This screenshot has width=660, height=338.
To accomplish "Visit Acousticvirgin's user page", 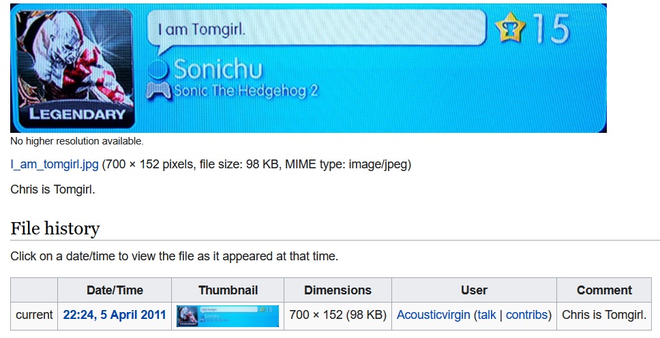I will point(434,315).
